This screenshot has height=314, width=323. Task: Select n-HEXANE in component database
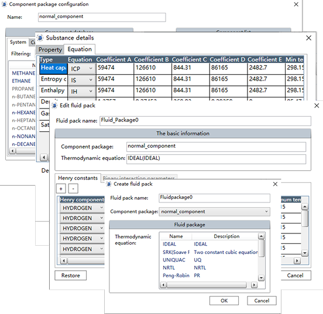click(x=23, y=113)
